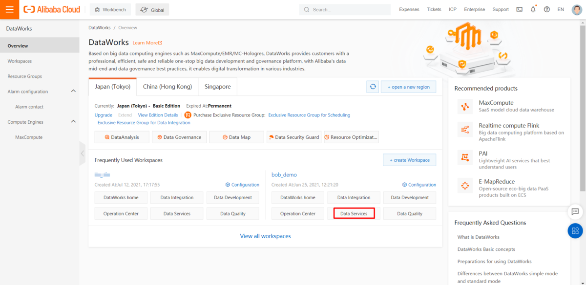Image resolution: width=586 pixels, height=285 pixels.
Task: Click View all workspaces link
Action: (265, 236)
